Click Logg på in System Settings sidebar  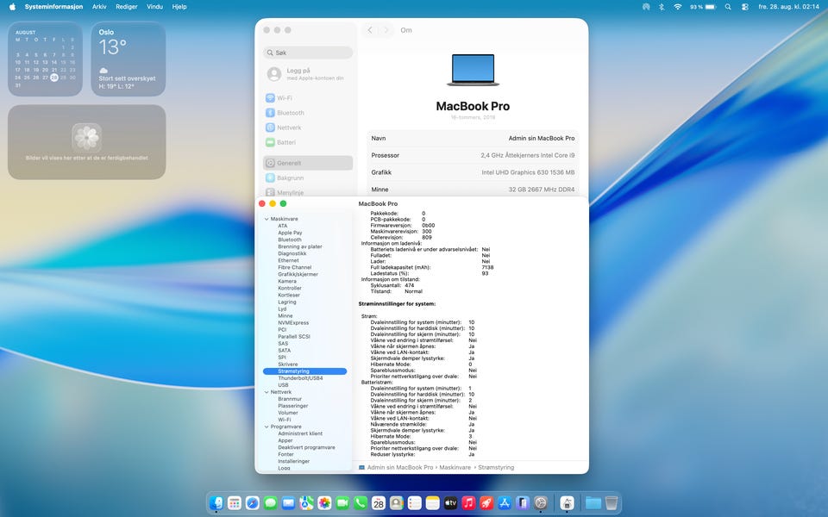click(x=308, y=74)
